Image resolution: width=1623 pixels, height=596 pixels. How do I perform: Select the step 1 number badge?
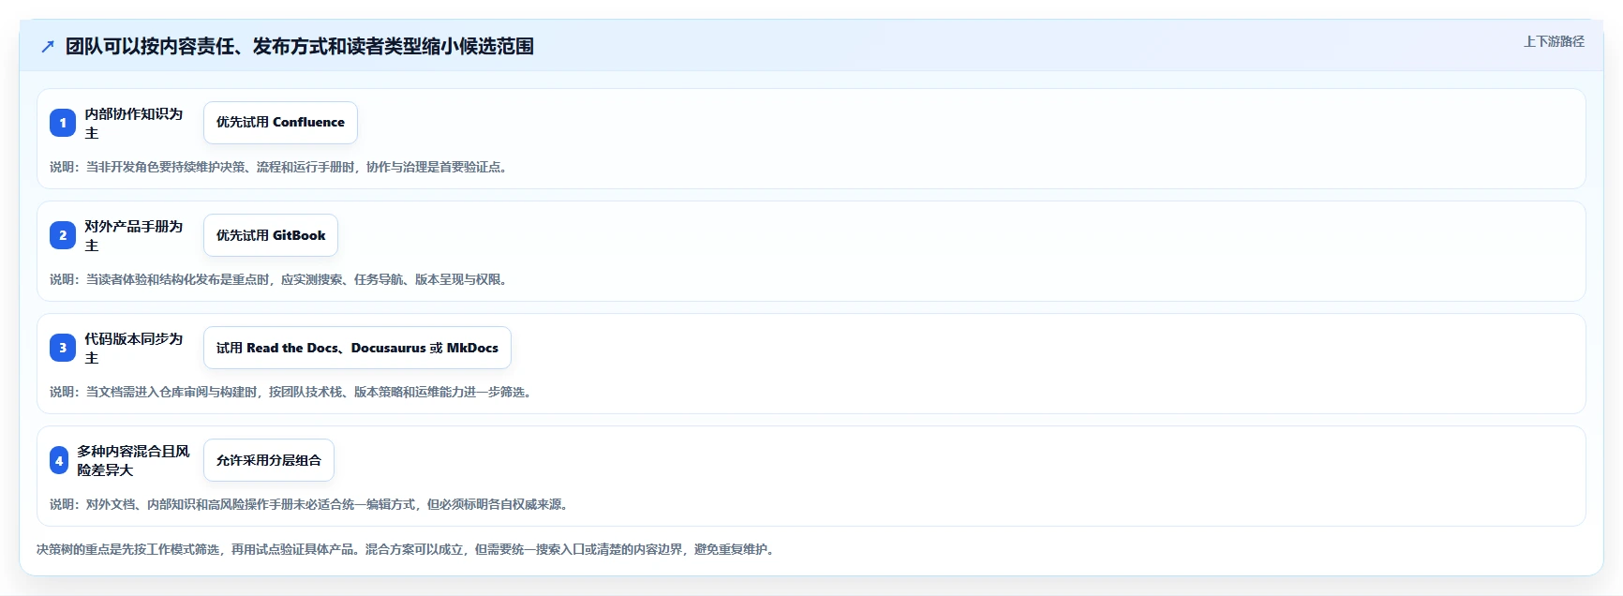click(x=63, y=123)
